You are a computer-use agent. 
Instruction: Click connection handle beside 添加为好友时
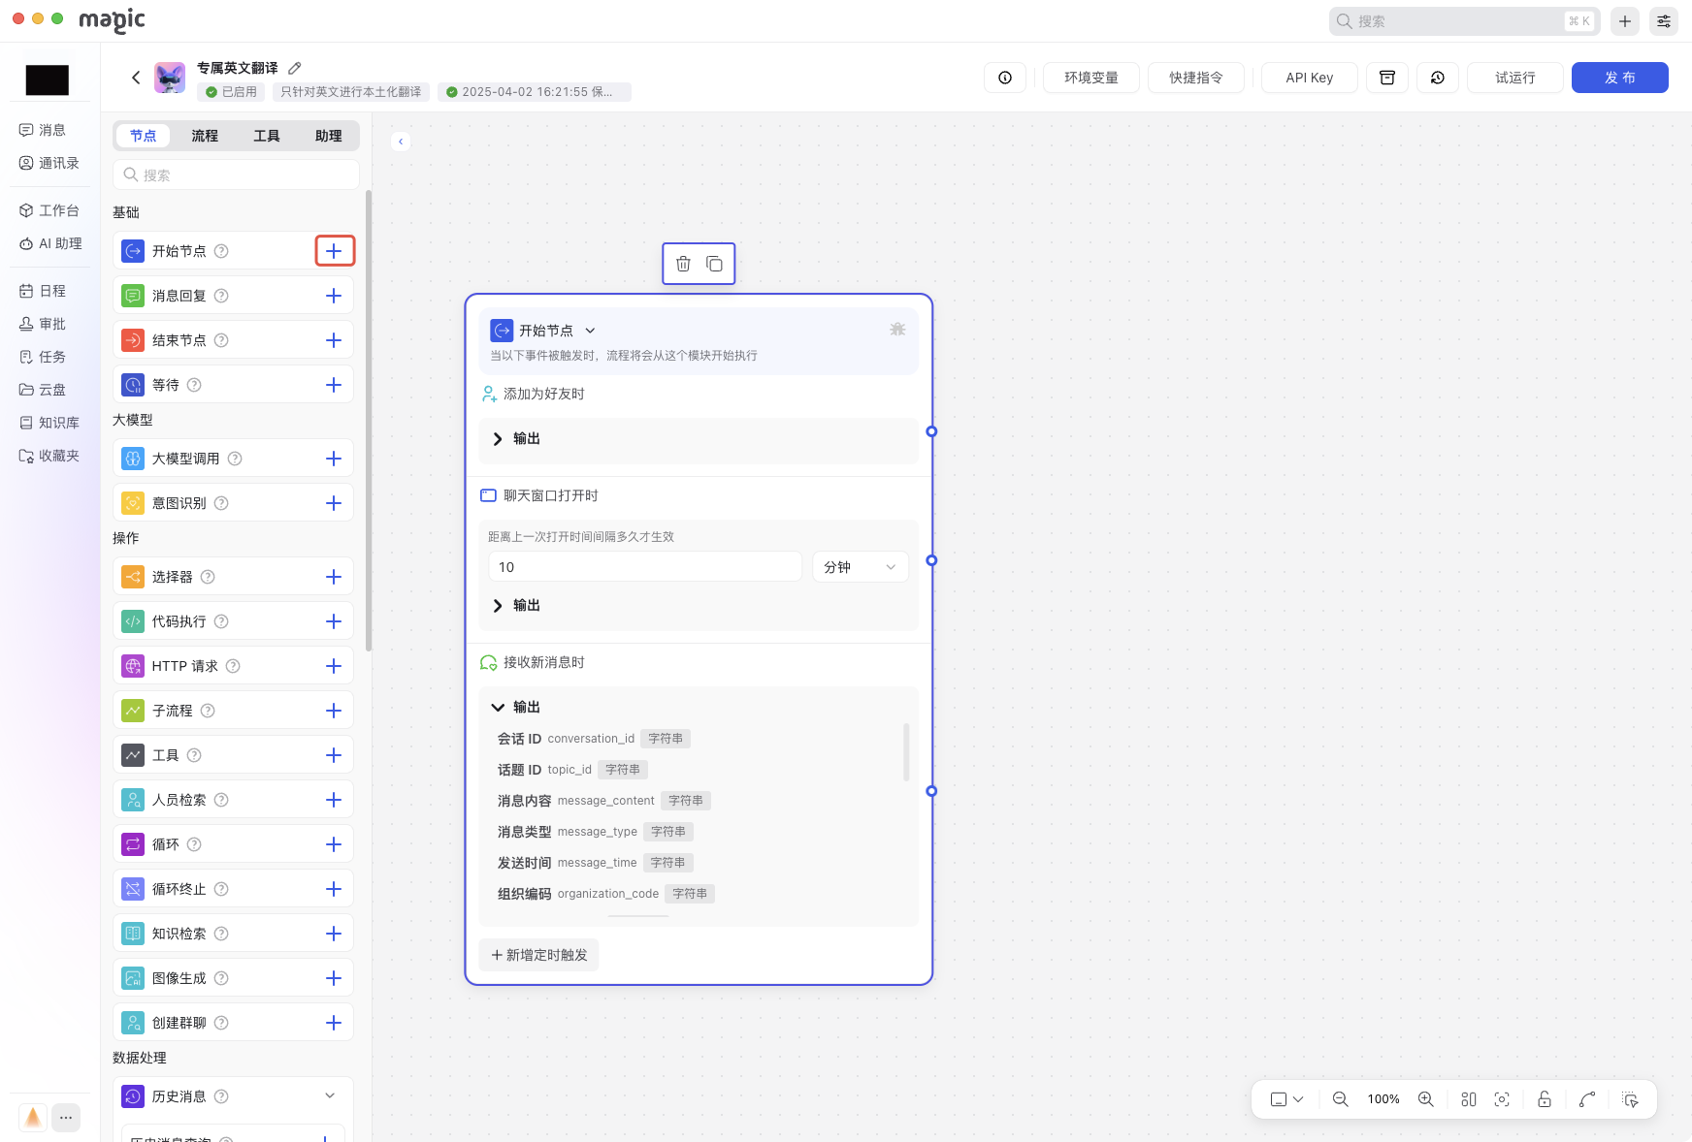pyautogui.click(x=931, y=431)
